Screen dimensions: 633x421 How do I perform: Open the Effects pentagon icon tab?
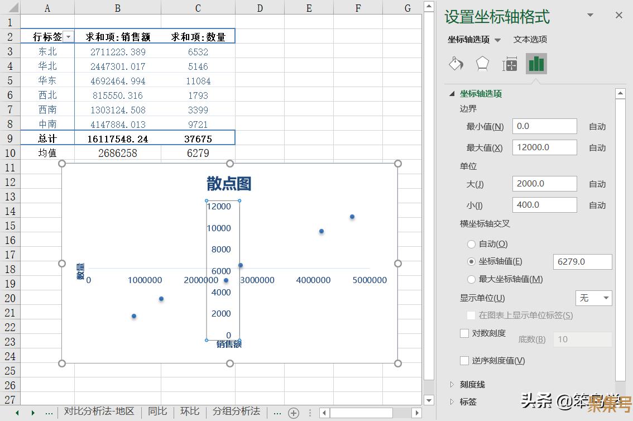(482, 64)
